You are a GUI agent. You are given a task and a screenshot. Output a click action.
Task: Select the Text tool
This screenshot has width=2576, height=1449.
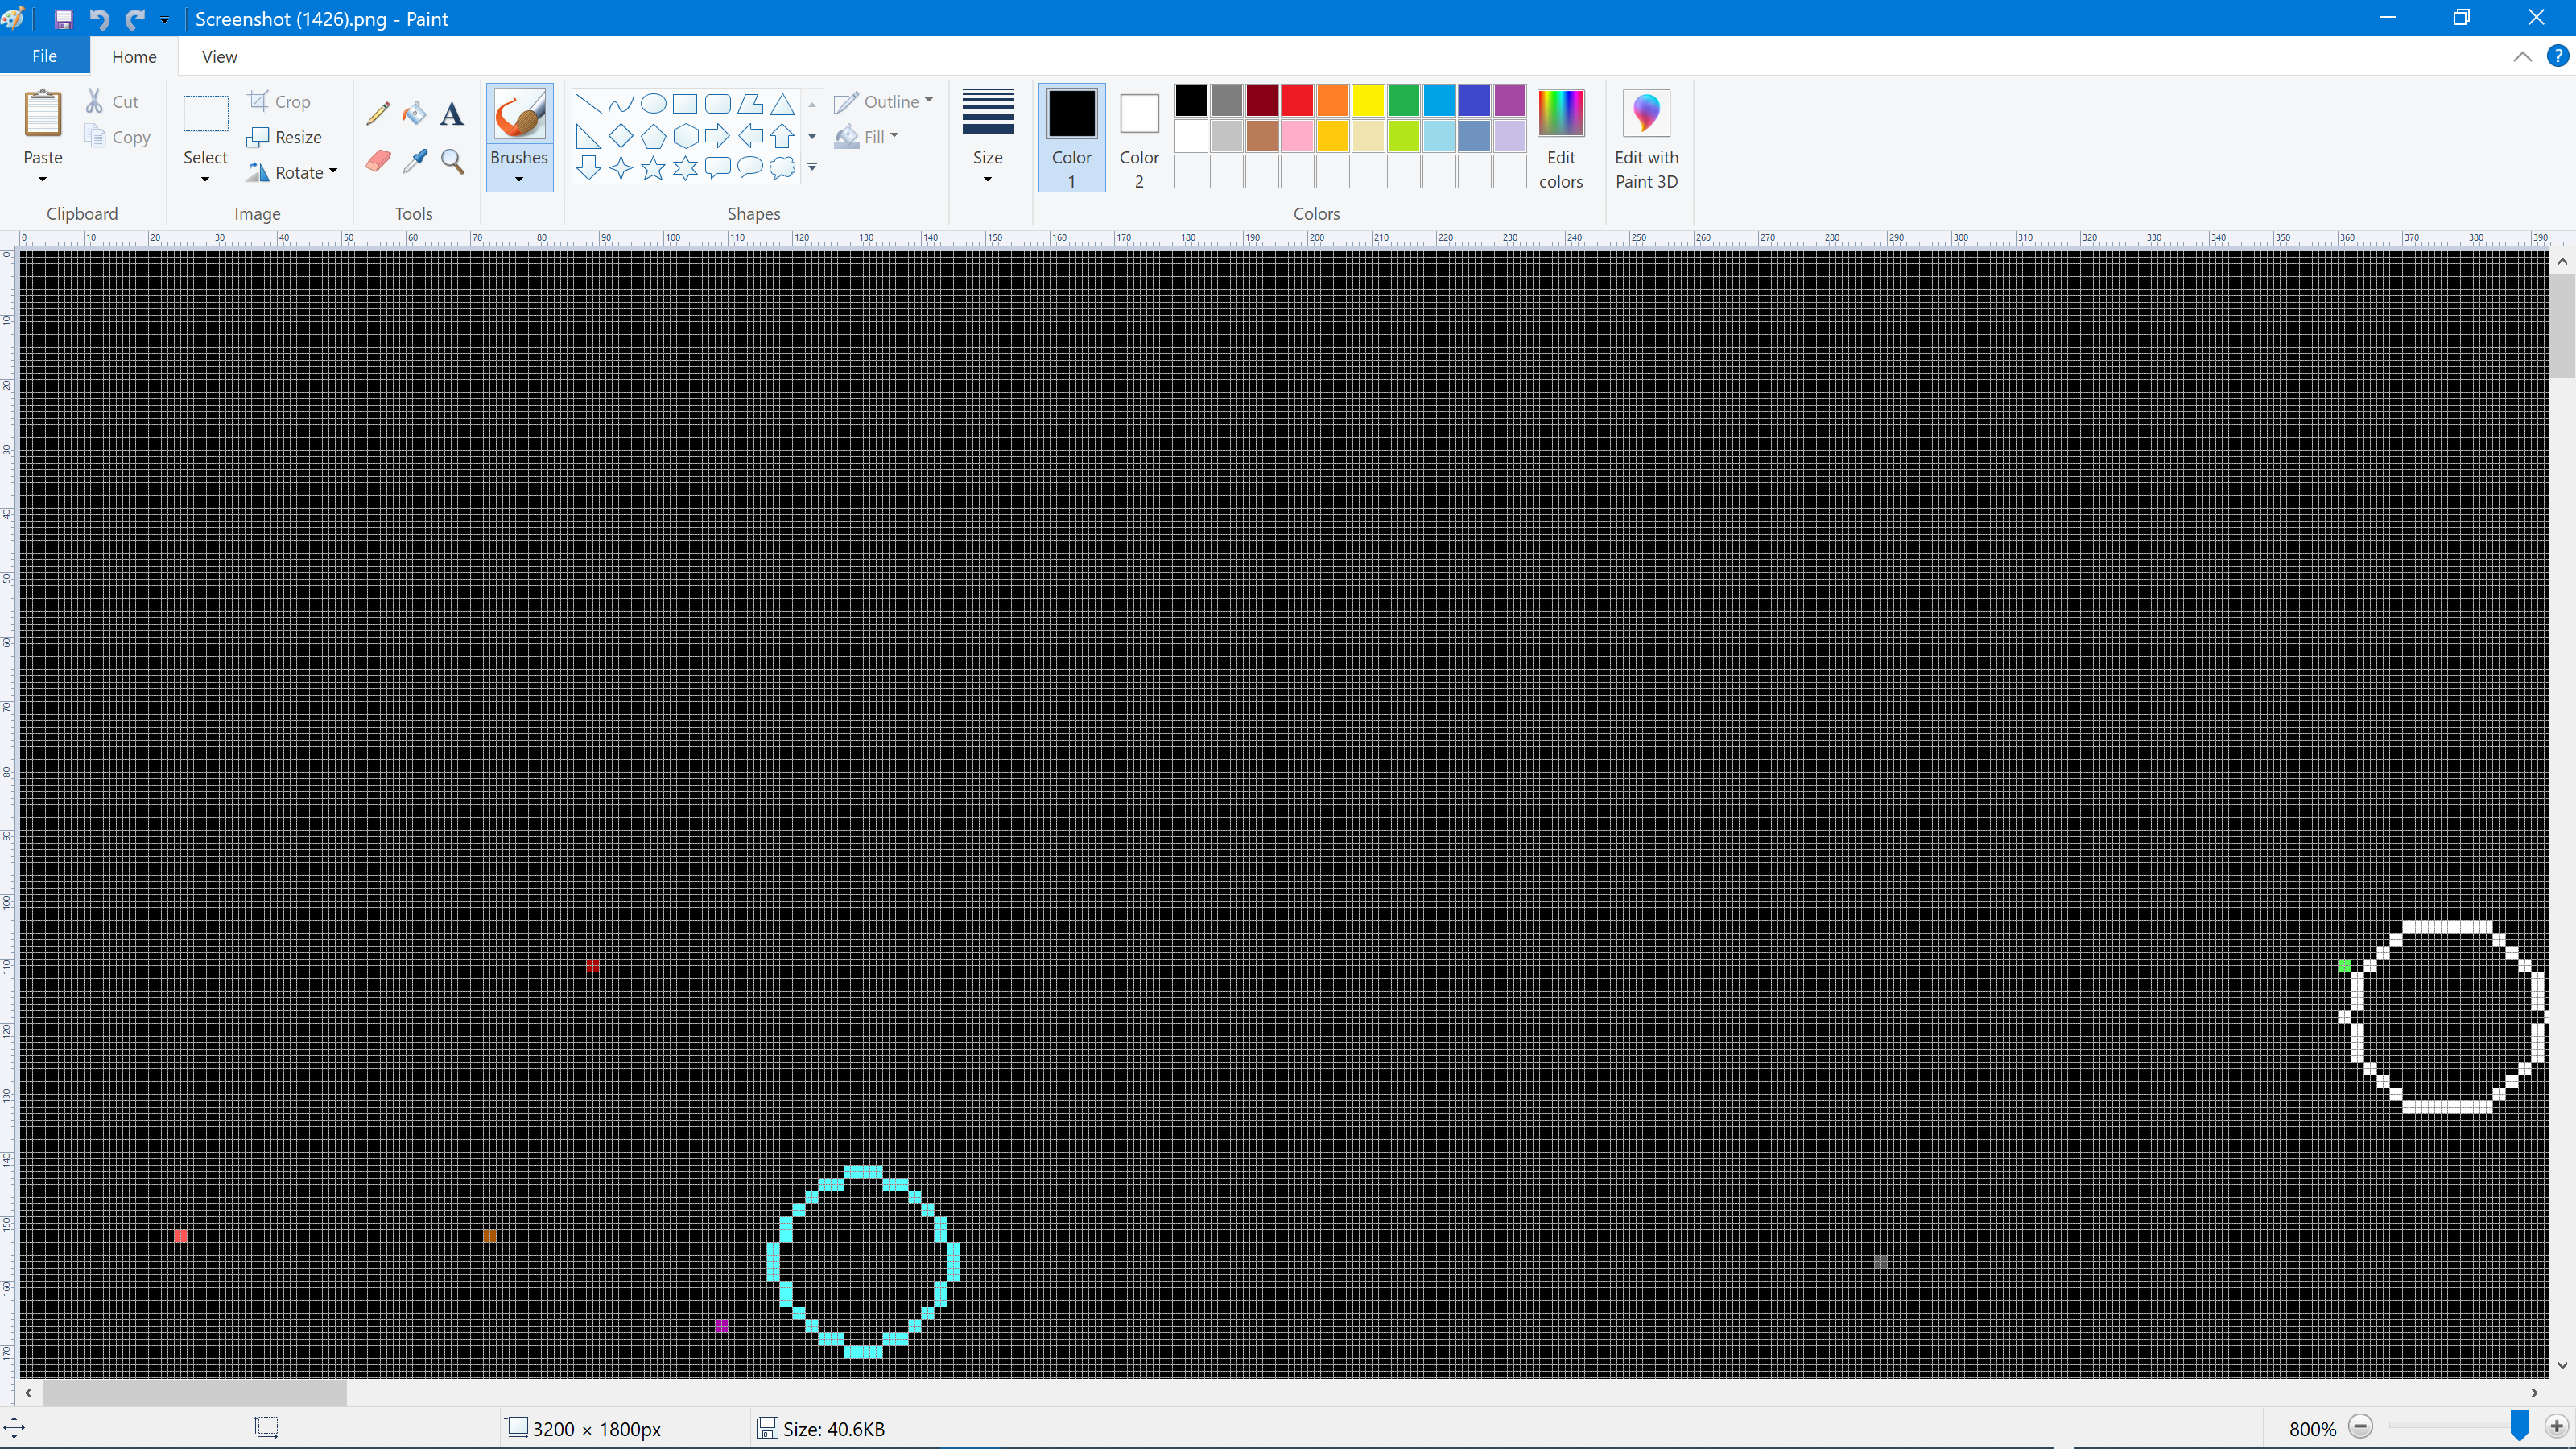(452, 114)
